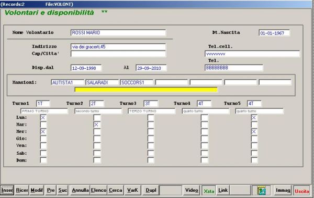The image size is (314, 198).
Task: Click the yellow bar under Mansioni
Action: [x=146, y=90]
